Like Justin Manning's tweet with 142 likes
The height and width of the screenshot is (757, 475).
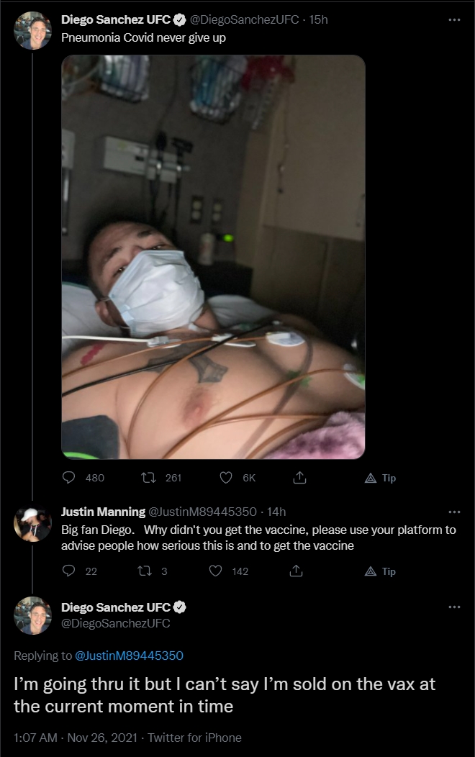[215, 571]
